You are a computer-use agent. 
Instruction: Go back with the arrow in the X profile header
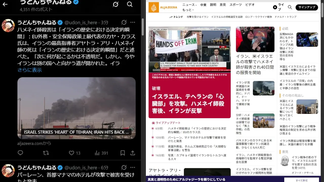pos(5,4)
